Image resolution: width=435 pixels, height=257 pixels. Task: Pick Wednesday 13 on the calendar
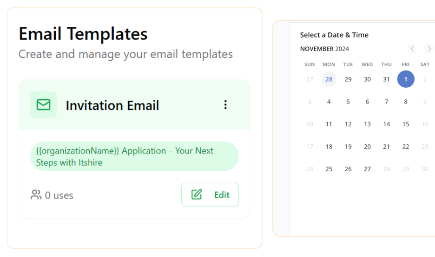point(367,124)
